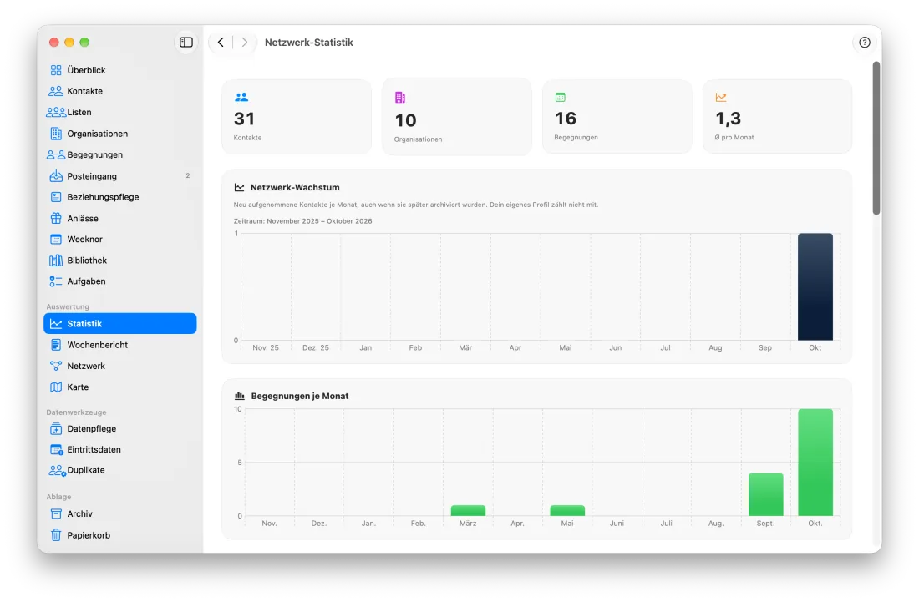This screenshot has height=602, width=919.
Task: Click the Netzwerk-Wachstum heading
Action: (x=295, y=187)
